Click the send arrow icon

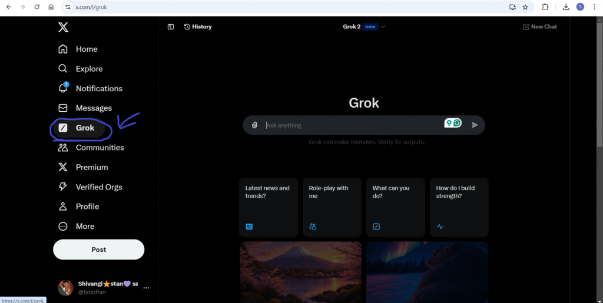[475, 125]
